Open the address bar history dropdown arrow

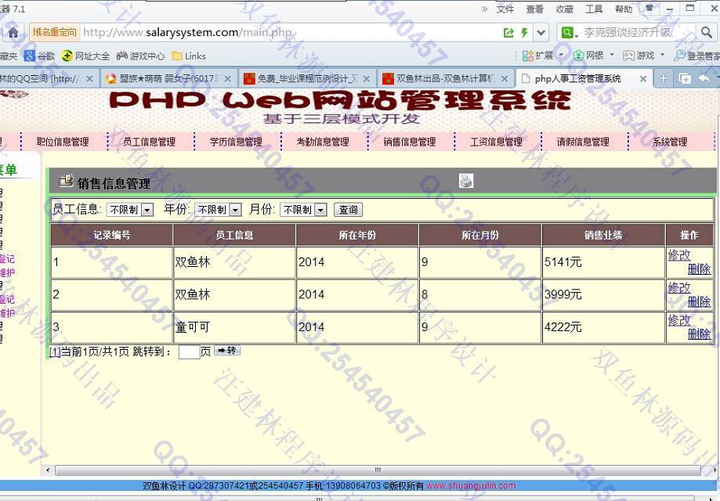click(x=541, y=33)
